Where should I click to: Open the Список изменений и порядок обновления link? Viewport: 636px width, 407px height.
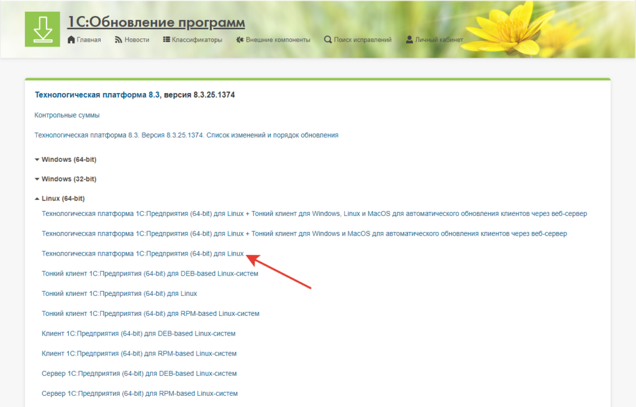[186, 135]
